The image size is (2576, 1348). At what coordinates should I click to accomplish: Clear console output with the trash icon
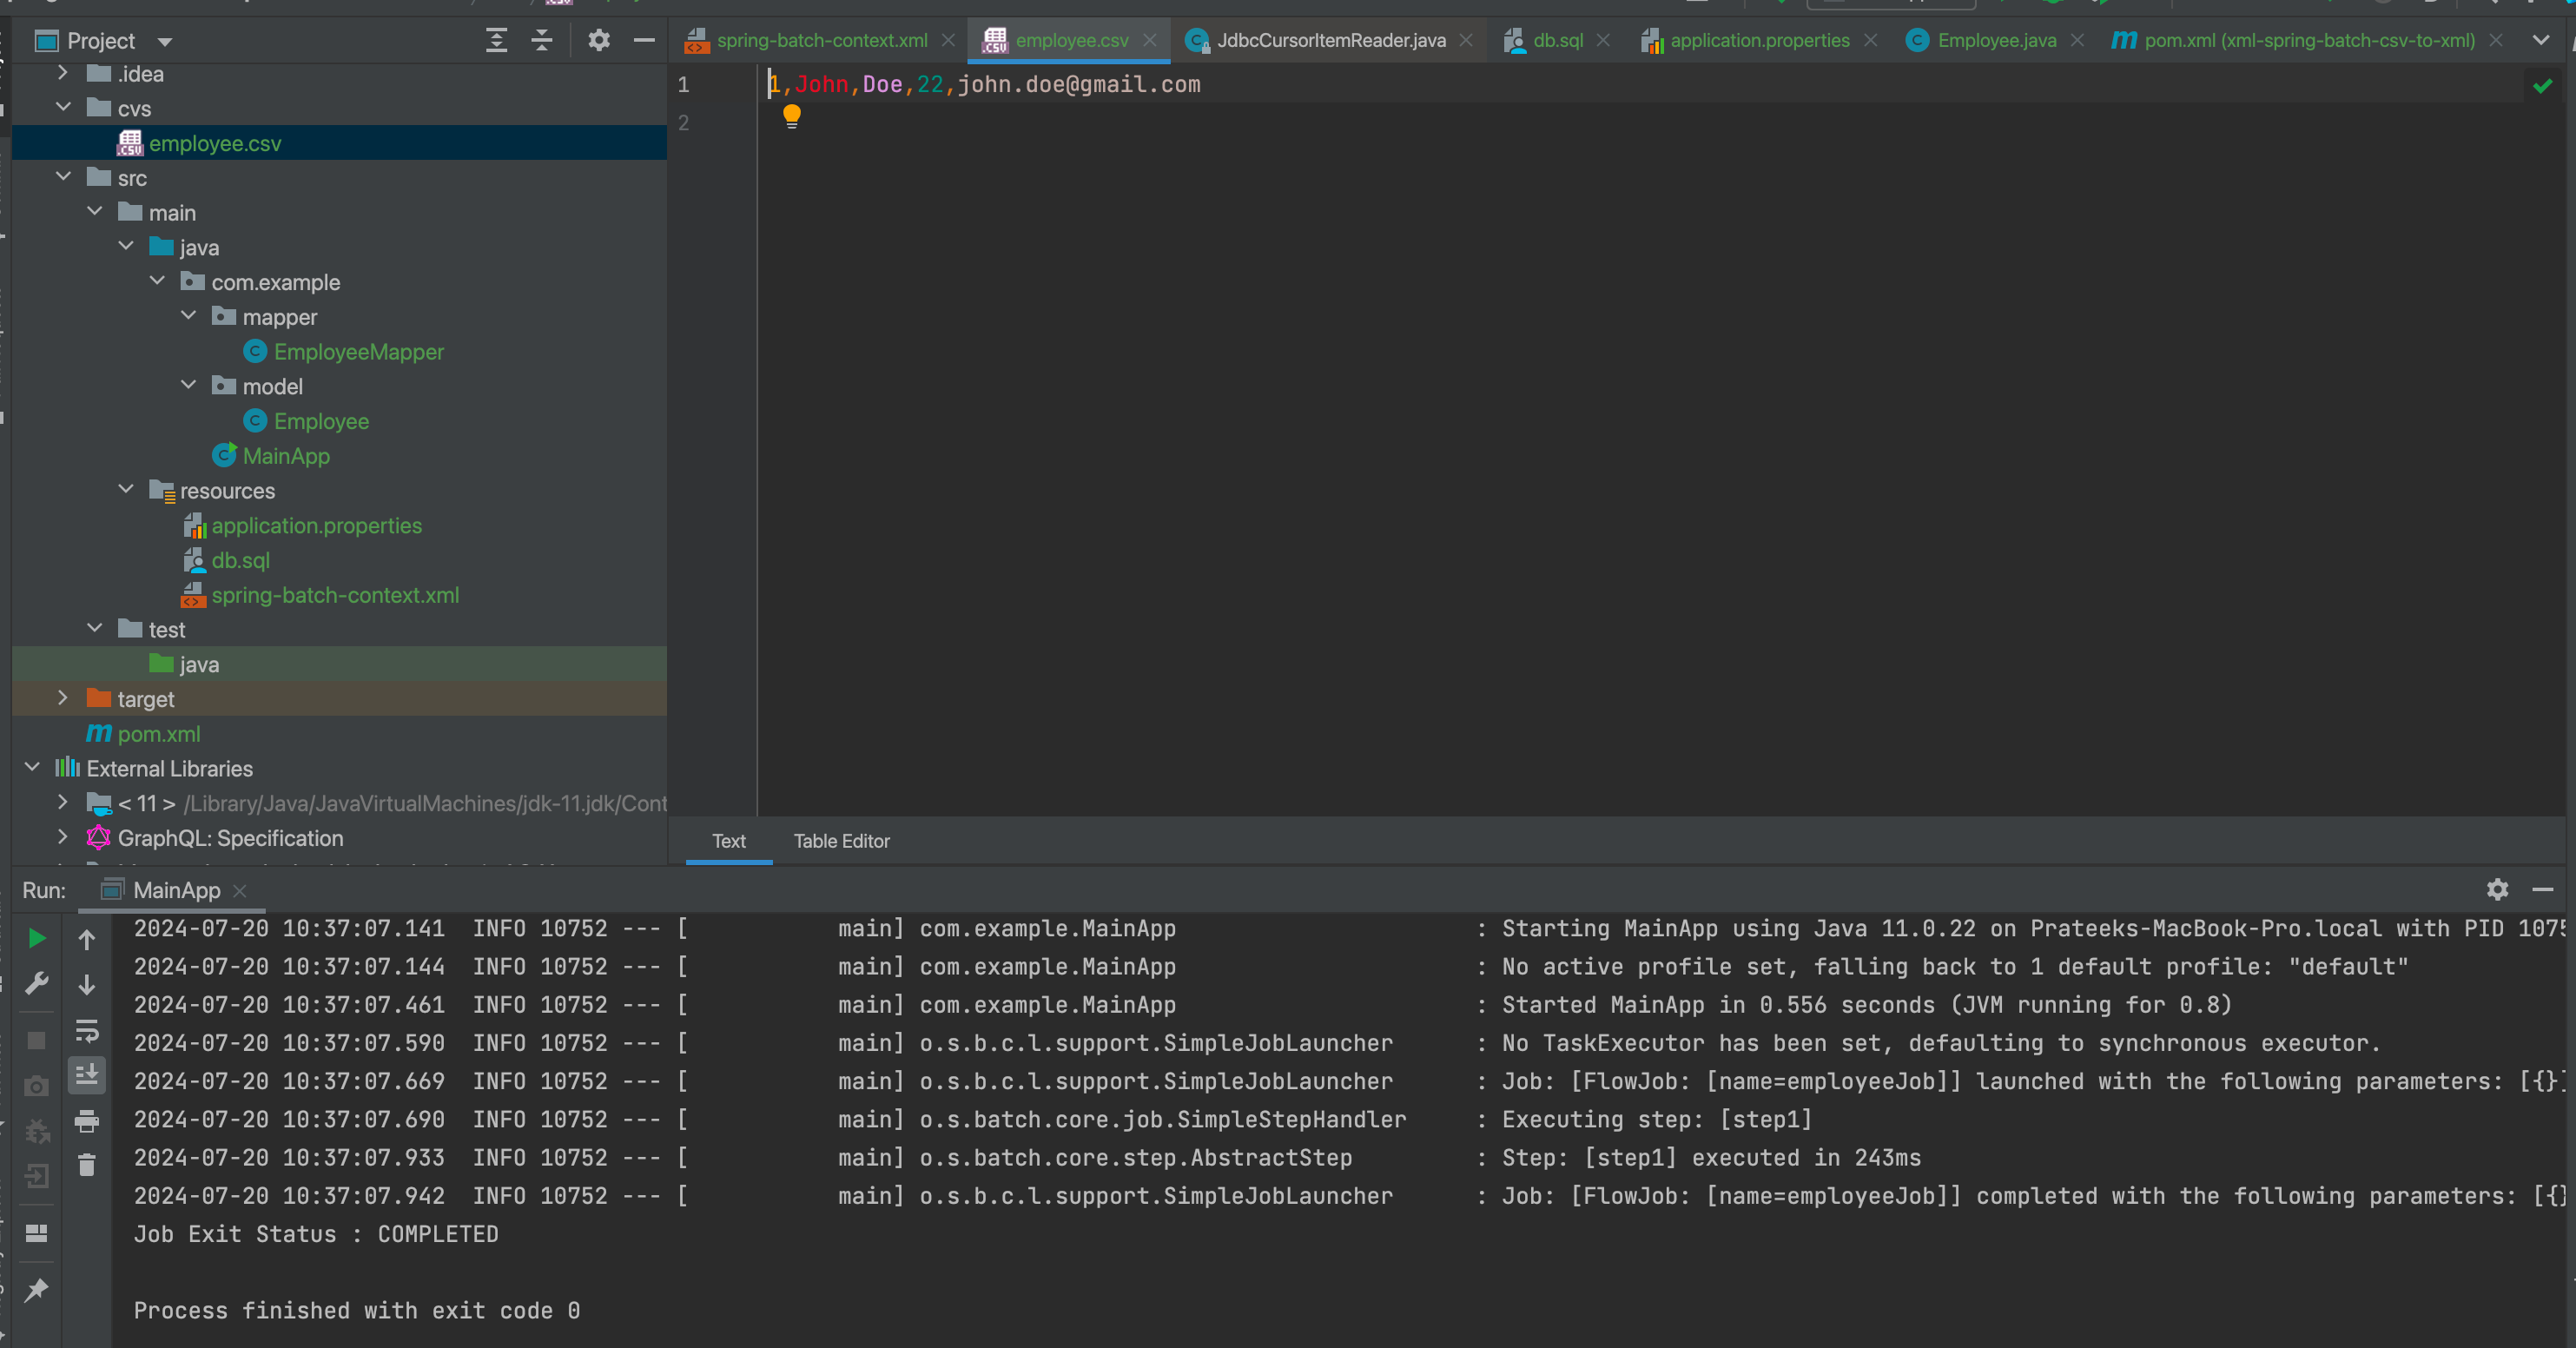[87, 1166]
